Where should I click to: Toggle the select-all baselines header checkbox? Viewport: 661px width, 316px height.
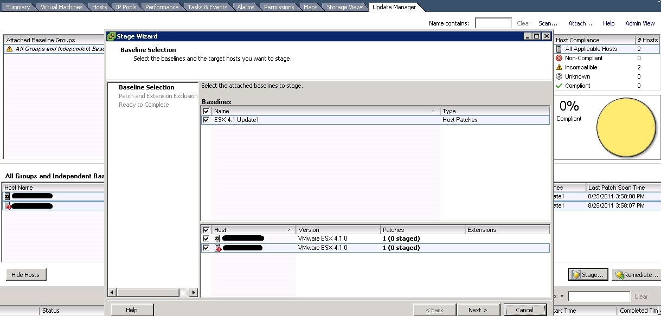click(x=206, y=111)
